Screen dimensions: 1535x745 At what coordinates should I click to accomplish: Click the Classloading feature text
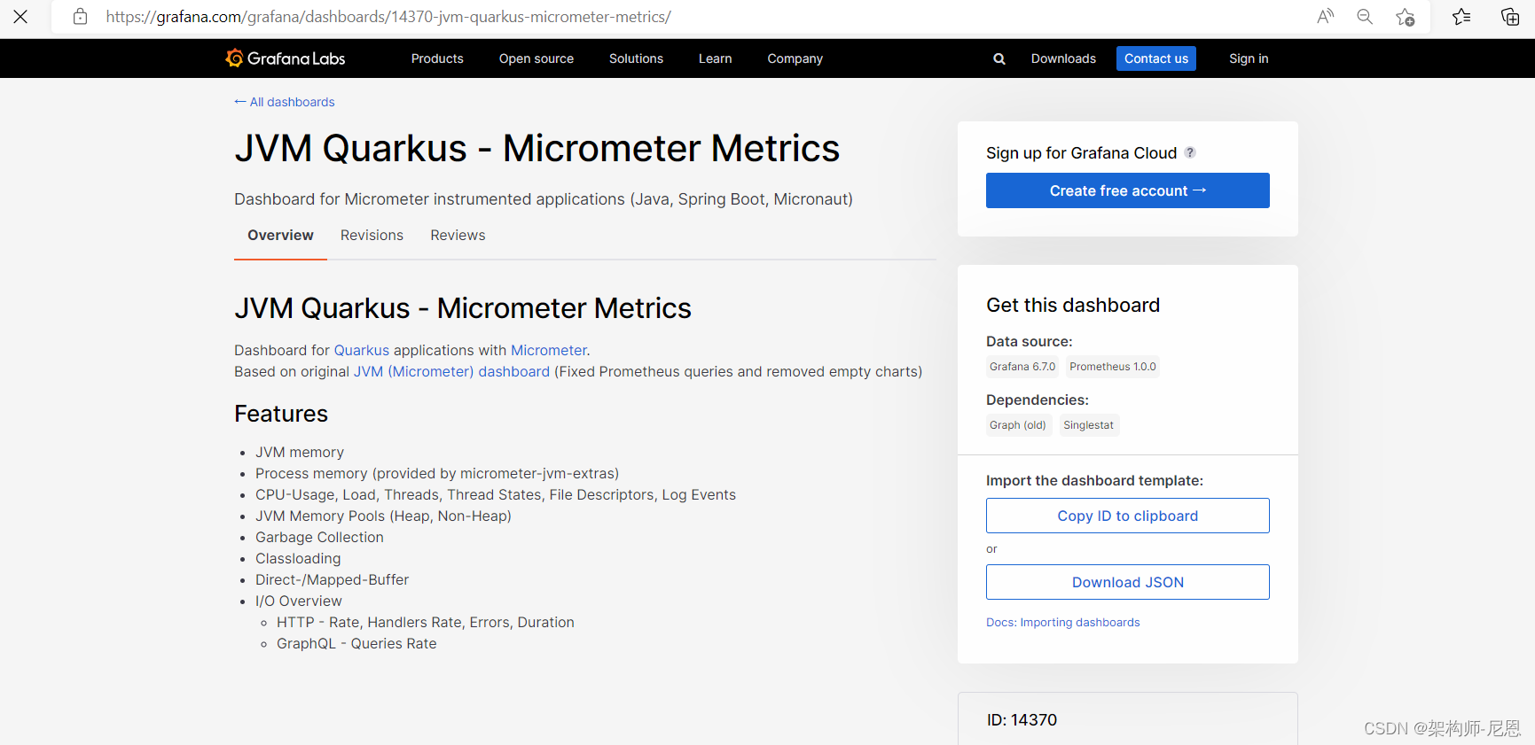[x=298, y=558]
